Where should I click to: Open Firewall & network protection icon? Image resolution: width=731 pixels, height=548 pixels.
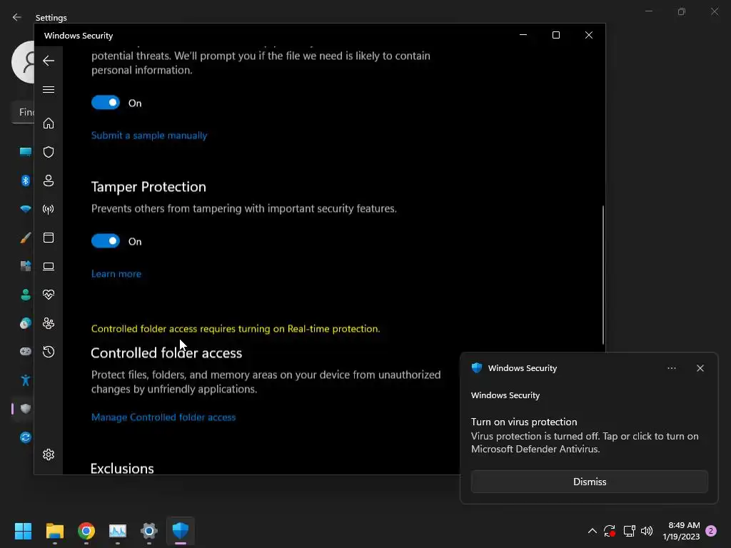49,209
